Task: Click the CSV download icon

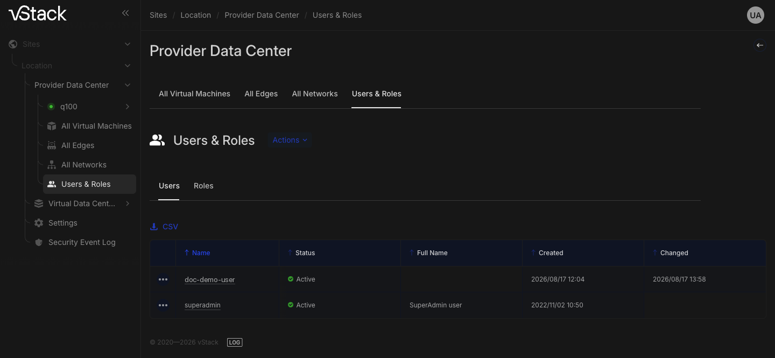Action: [154, 227]
